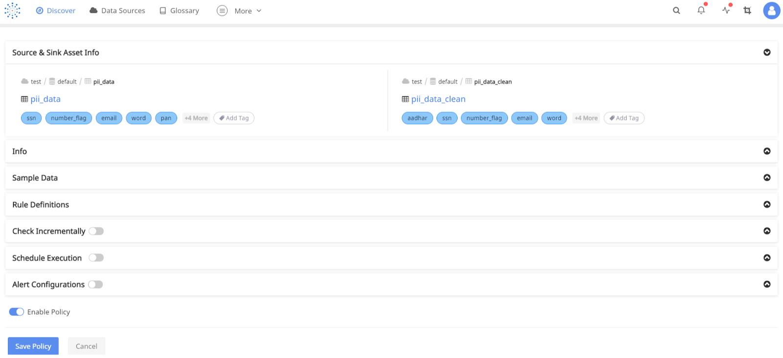The image size is (783, 358).
Task: Expand the More dropdown menu
Action: click(x=248, y=11)
